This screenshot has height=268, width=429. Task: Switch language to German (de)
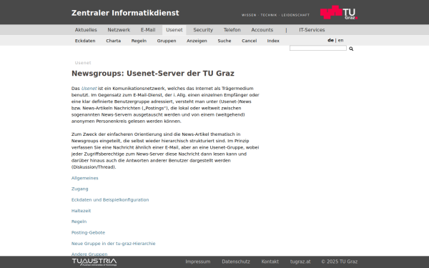pyautogui.click(x=330, y=40)
